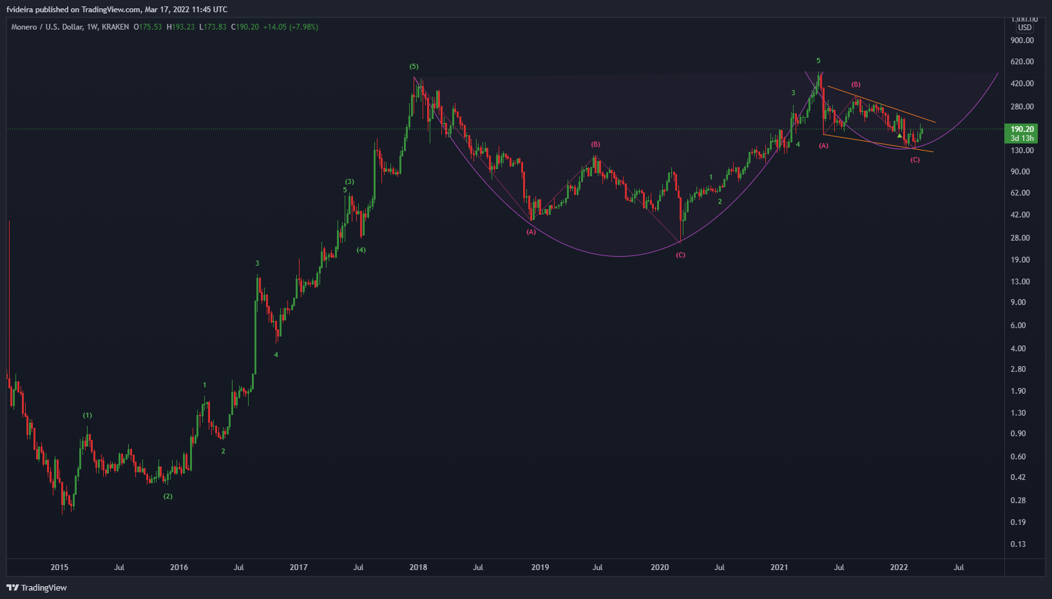This screenshot has width=1052, height=599.
Task: Click the low value 'L173.83'
Action: [213, 27]
